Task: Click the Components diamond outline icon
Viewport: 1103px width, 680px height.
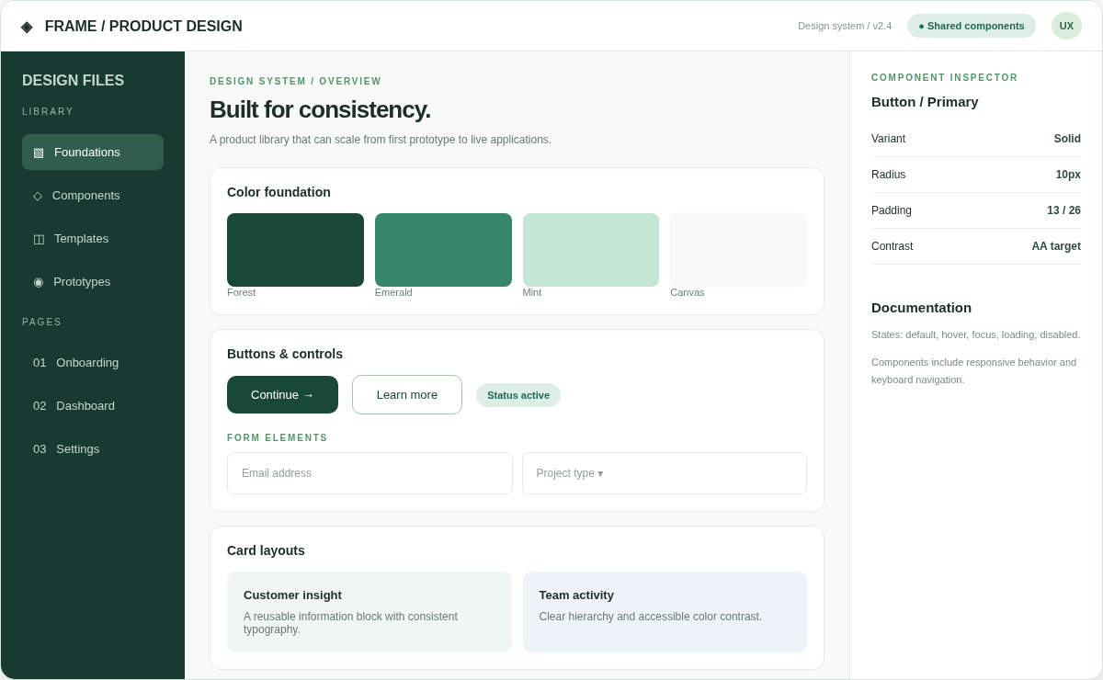Action: click(x=38, y=196)
